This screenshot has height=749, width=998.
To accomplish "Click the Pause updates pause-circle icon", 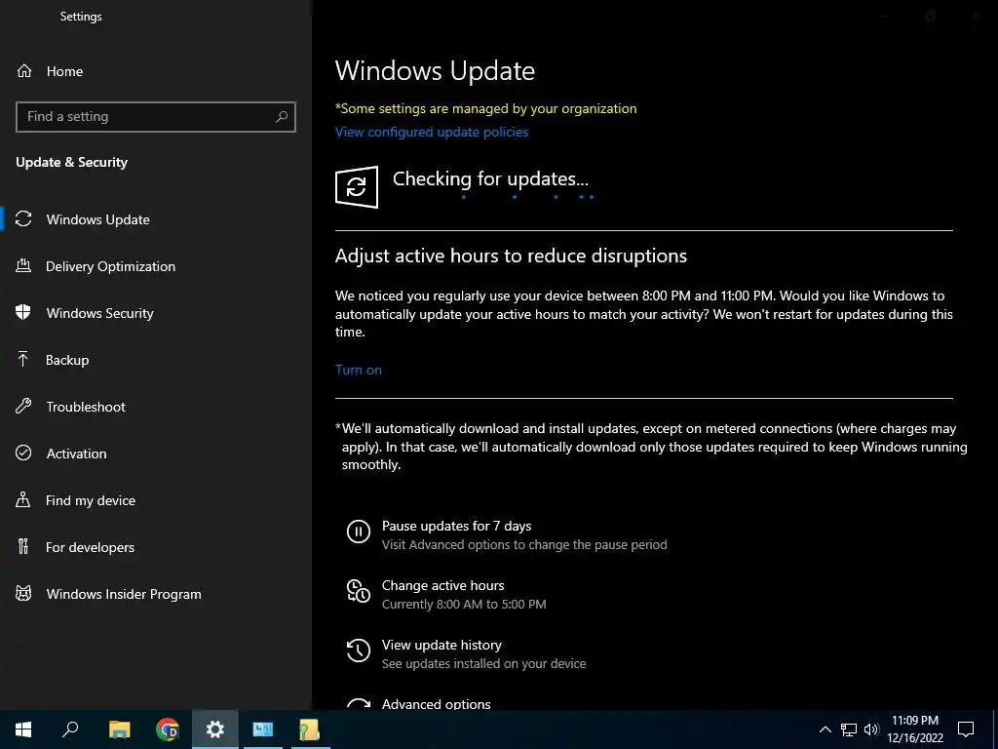I will [x=359, y=532].
